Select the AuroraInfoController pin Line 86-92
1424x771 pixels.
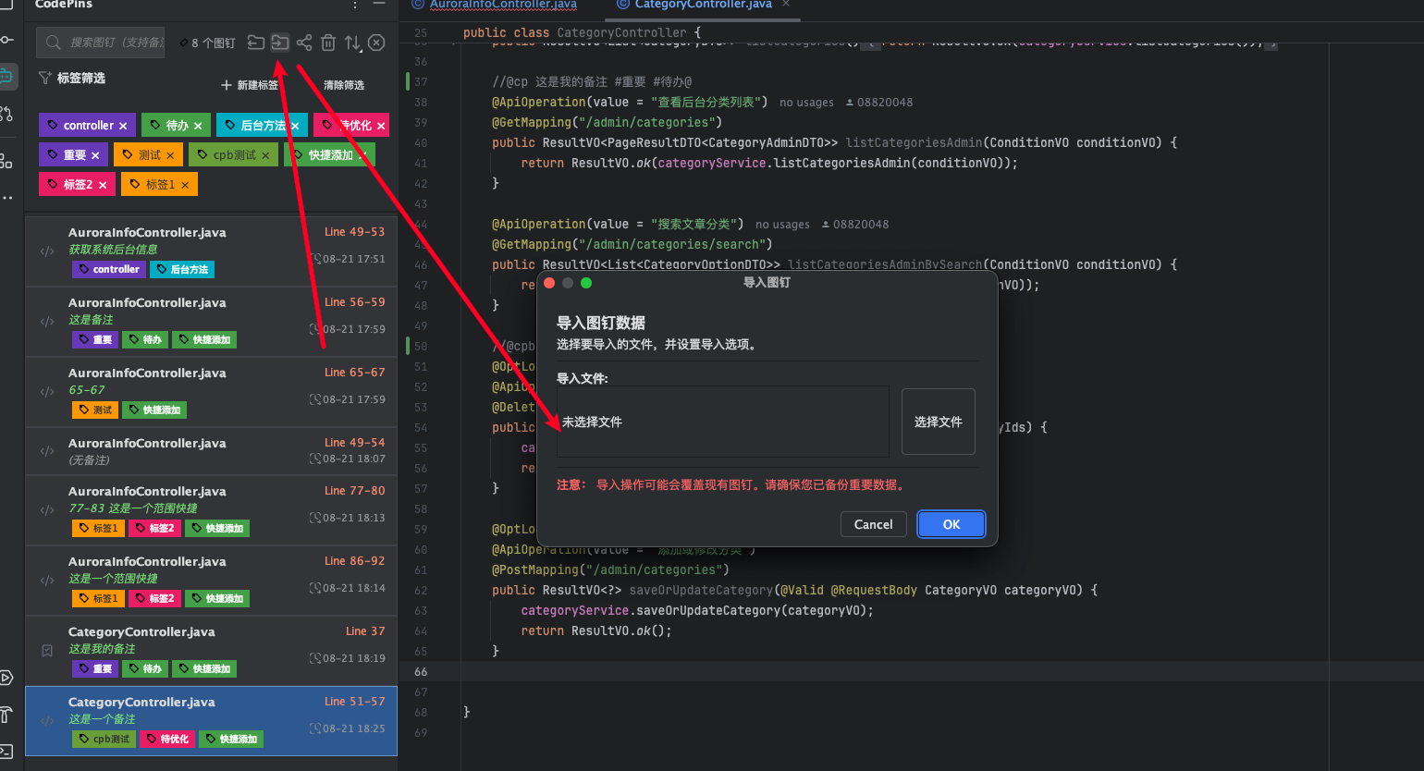[x=211, y=581]
